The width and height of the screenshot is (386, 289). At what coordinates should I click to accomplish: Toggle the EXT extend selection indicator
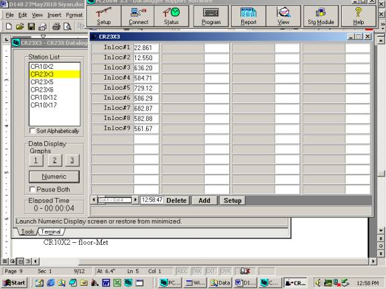pos(210,271)
